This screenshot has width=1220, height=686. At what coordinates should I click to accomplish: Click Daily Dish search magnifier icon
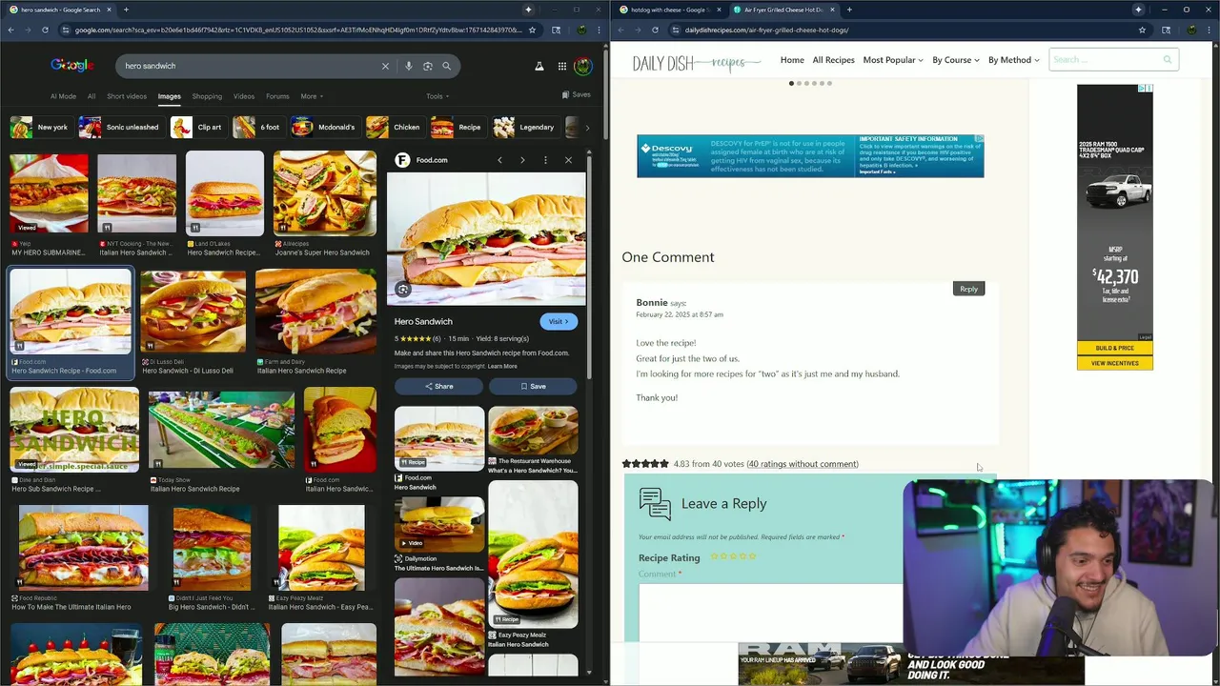click(1167, 60)
